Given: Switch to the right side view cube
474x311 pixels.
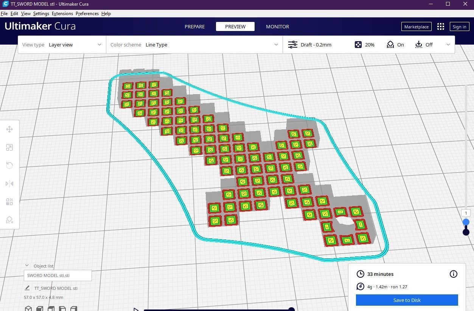Looking at the screenshot, I should pyautogui.click(x=74, y=309).
